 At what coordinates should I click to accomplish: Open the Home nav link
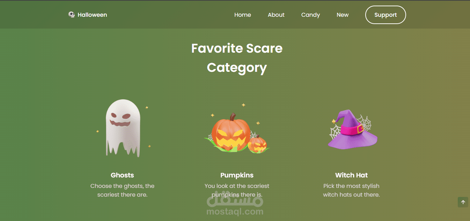243,15
